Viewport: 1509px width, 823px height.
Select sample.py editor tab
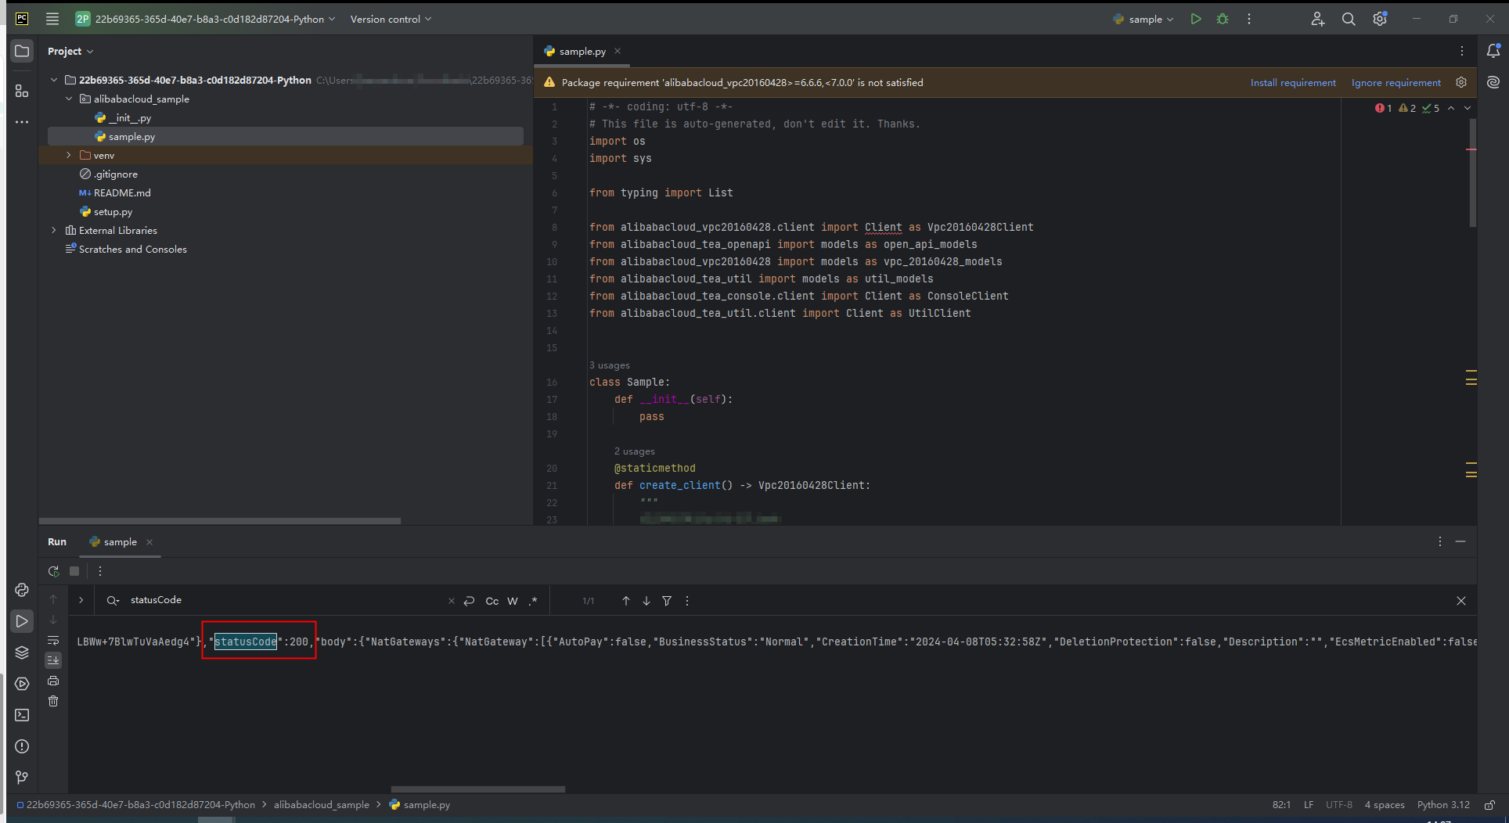click(582, 51)
